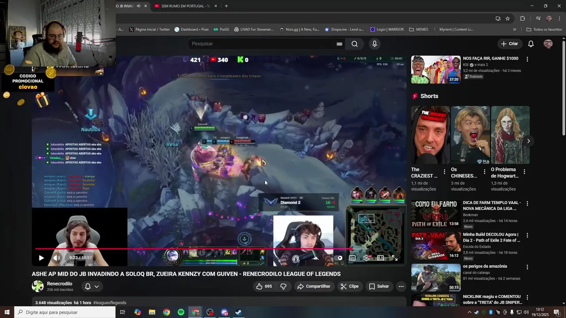Image resolution: width=566 pixels, height=318 pixels.
Task: Open Spotify from the taskbar
Action: (x=181, y=312)
